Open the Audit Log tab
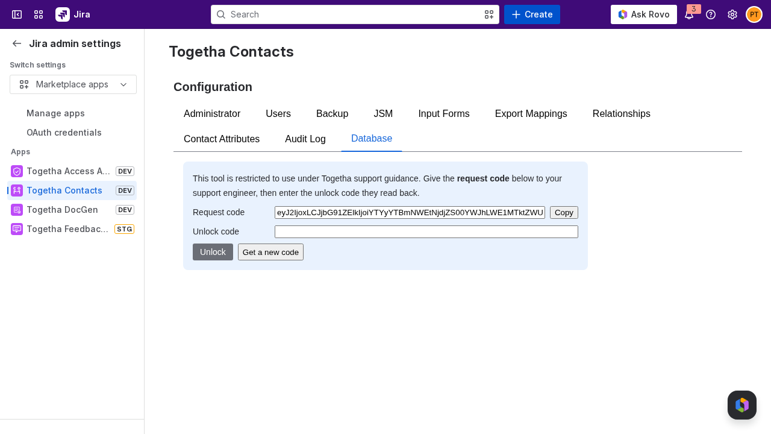Viewport: 771px width, 434px height. click(x=305, y=139)
